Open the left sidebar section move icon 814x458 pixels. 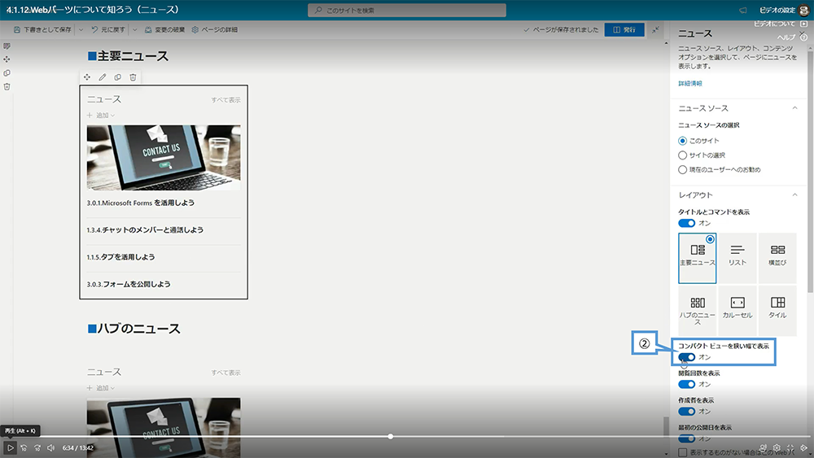point(7,59)
